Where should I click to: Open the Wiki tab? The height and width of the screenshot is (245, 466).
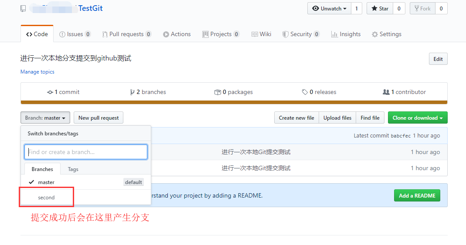(261, 34)
